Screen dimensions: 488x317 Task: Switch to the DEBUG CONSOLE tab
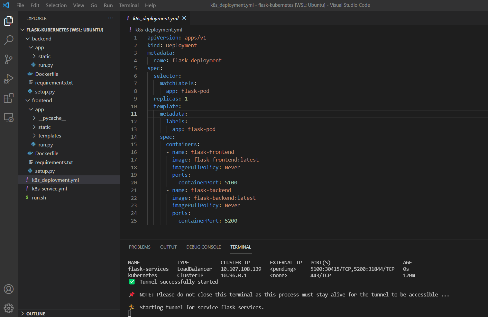[204, 247]
